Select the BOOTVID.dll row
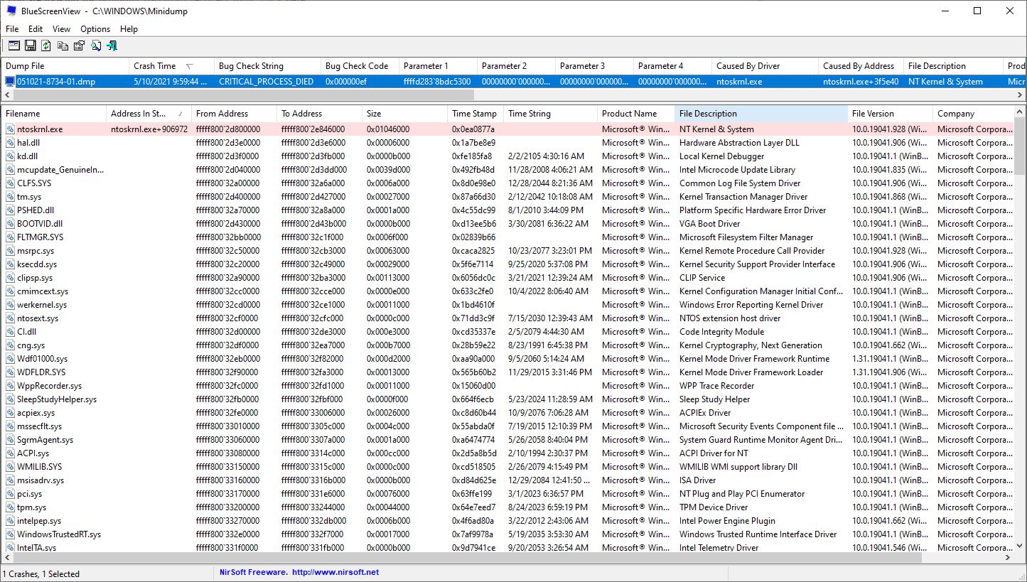1027x582 pixels. point(507,224)
